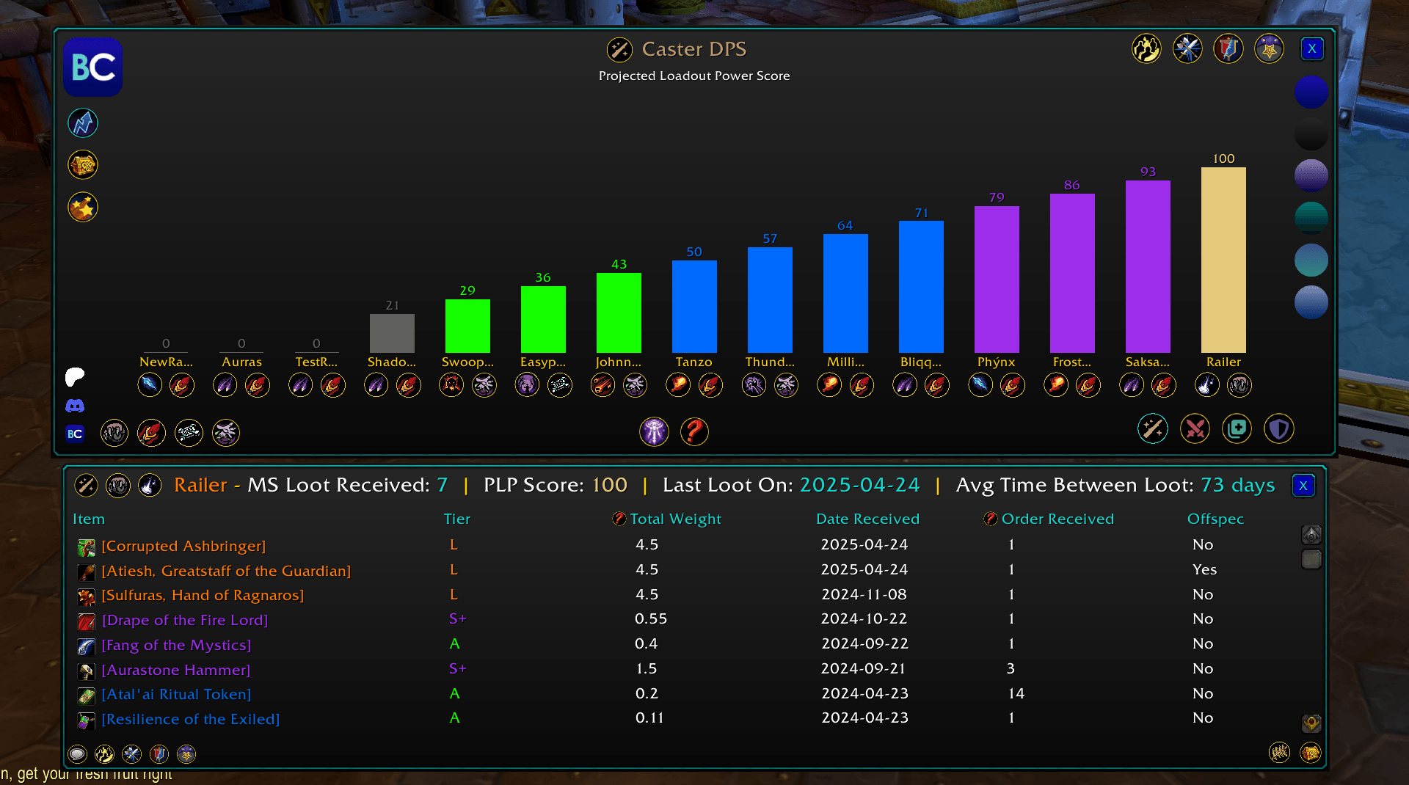Screen dimensions: 1409x785
Task: Click the lightning bolt icon in the left sidebar
Action: tap(82, 123)
